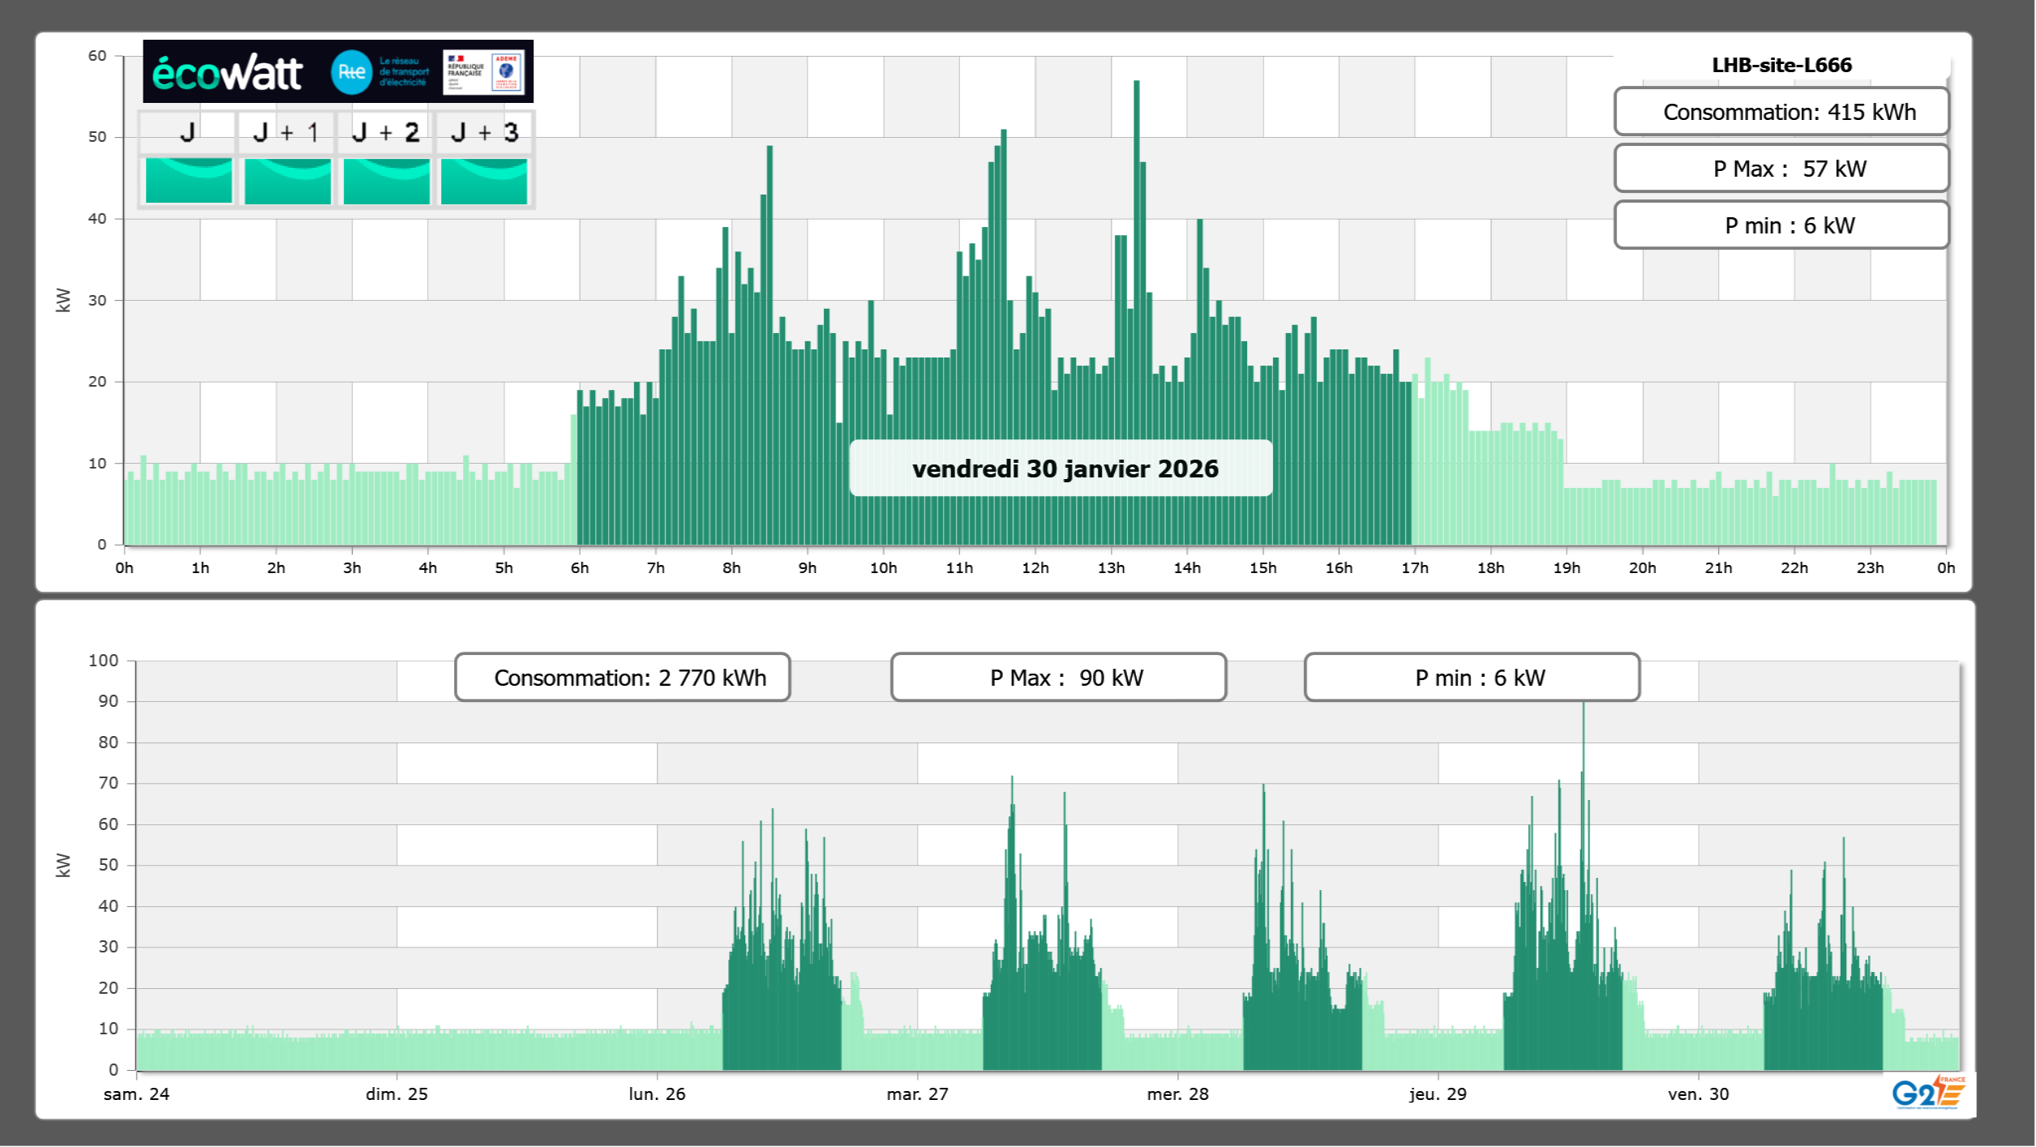Click the RTE round blue logo

351,72
